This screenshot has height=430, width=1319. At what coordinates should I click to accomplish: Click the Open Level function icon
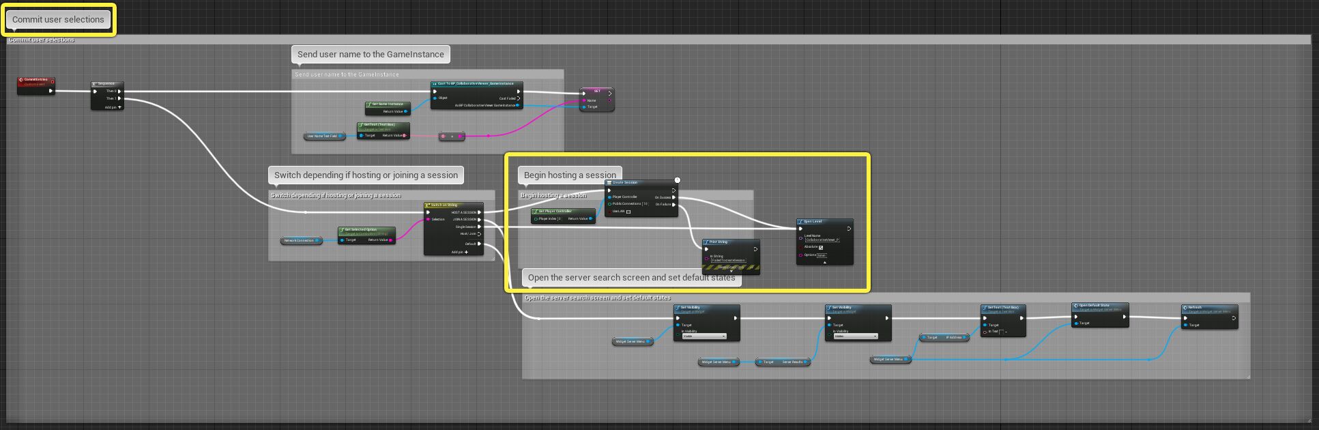800,221
